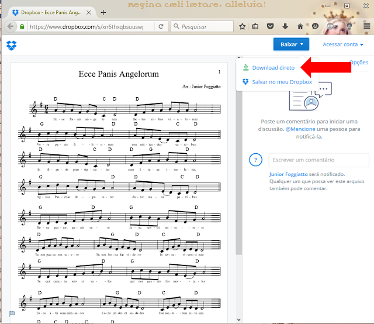Click the magnifier icon in search box
This screenshot has height=324, width=374.
tap(176, 26)
